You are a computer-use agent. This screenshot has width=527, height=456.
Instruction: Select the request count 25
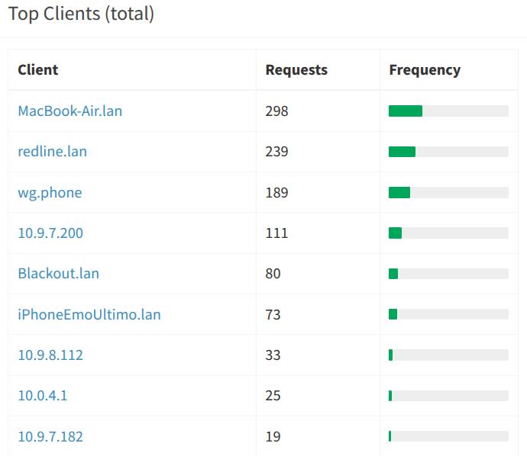(x=273, y=396)
